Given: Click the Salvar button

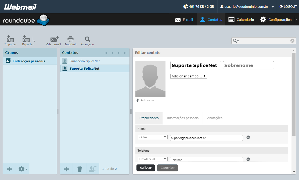Looking at the screenshot, I should (x=146, y=168).
